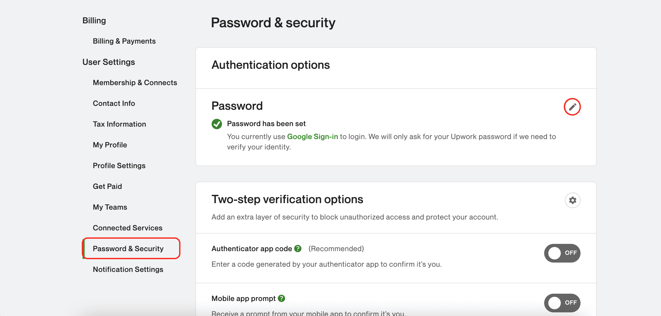Click help icon next to Authenticator app code
This screenshot has height=316, width=661.
pos(298,249)
